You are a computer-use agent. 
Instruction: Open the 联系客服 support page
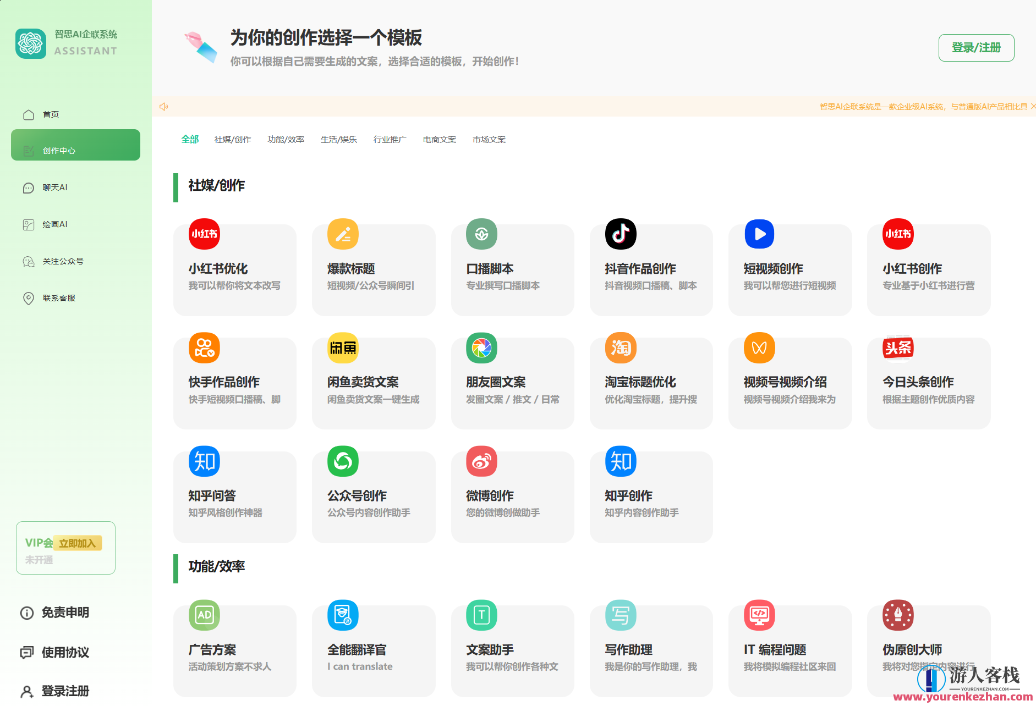(x=59, y=299)
